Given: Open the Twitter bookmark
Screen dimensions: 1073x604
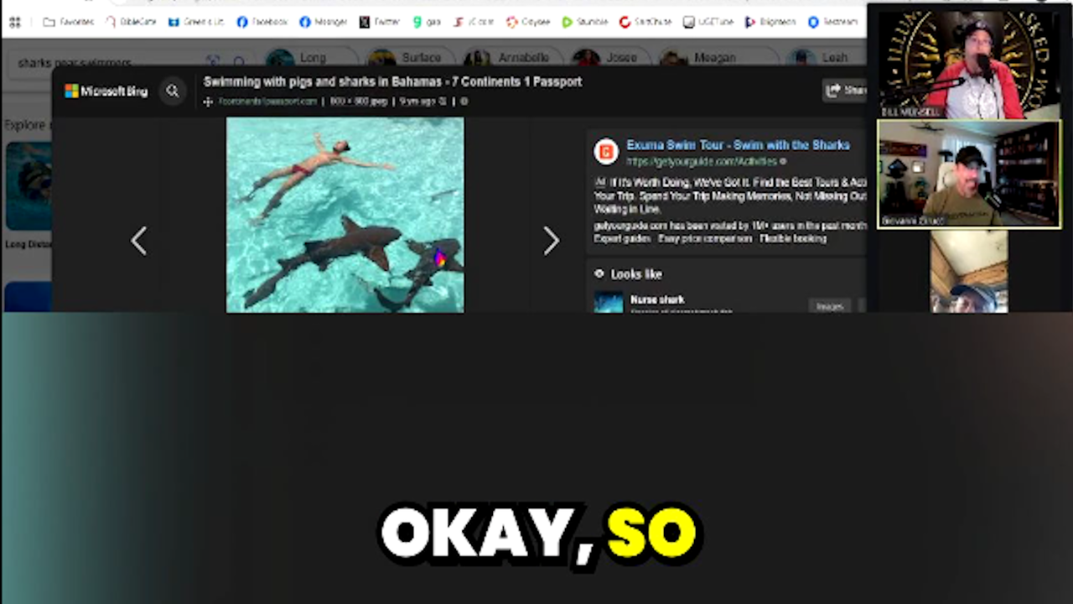Looking at the screenshot, I should click(x=380, y=23).
